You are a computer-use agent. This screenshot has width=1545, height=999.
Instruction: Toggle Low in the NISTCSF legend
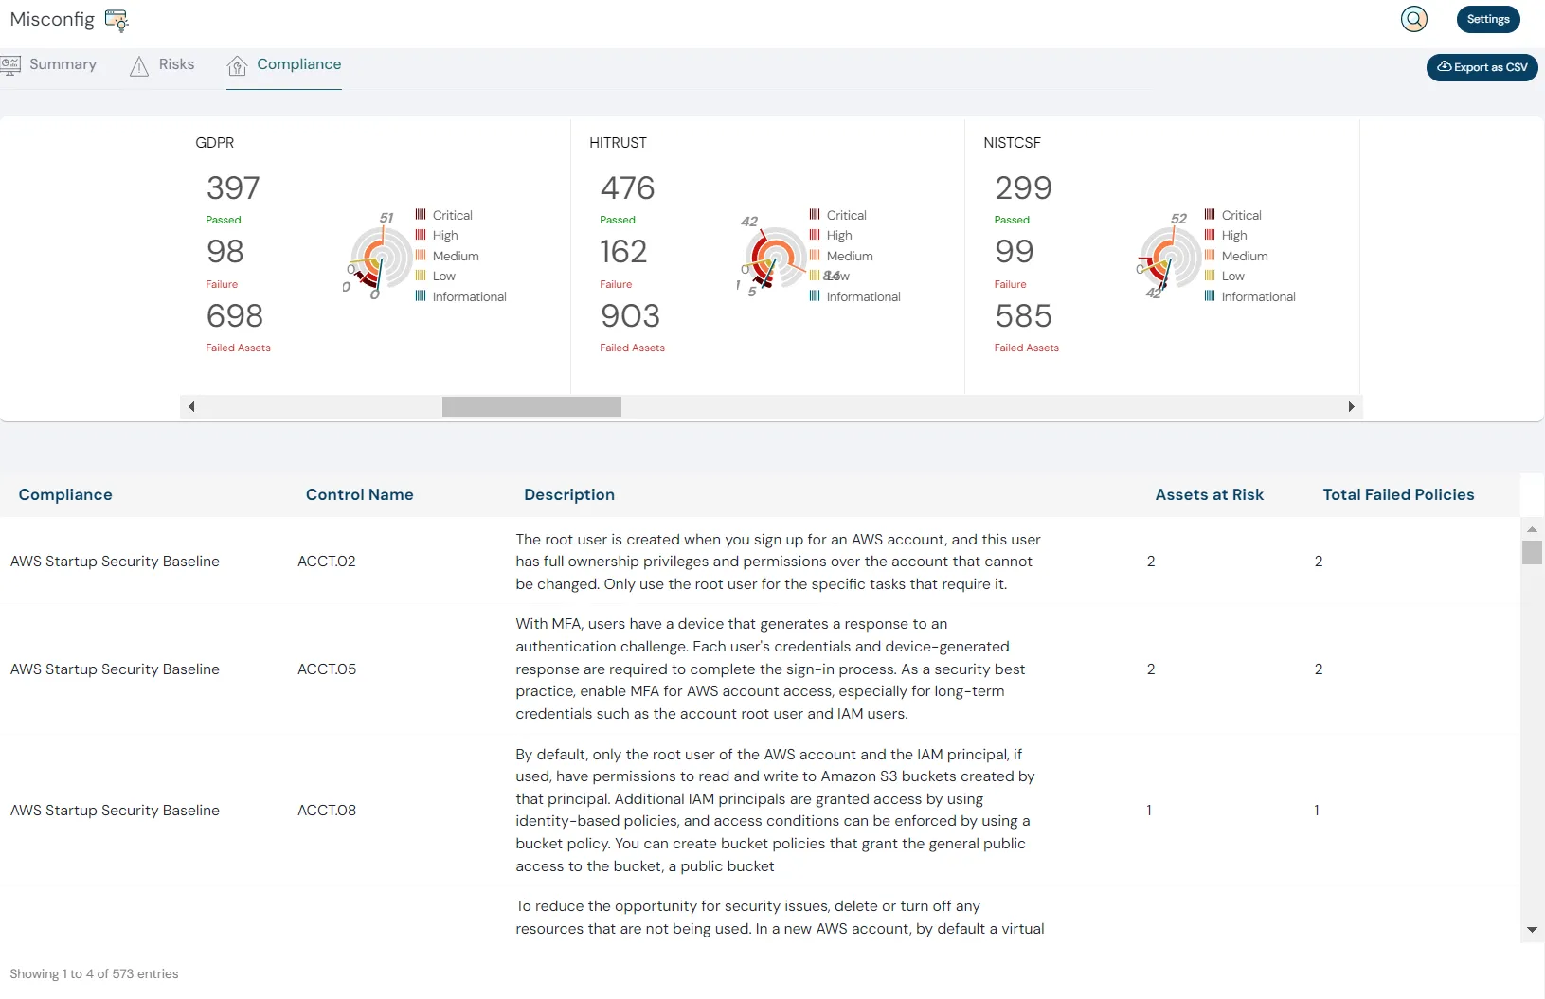[x=1229, y=276]
